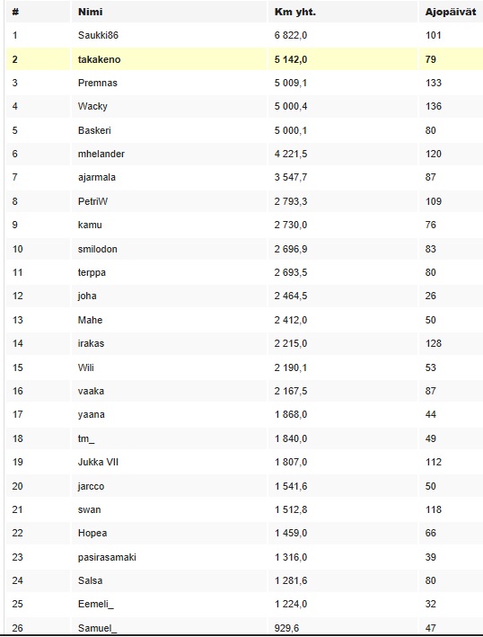Select the highlighted takakeno entry
The image size is (483, 637).
99,59
